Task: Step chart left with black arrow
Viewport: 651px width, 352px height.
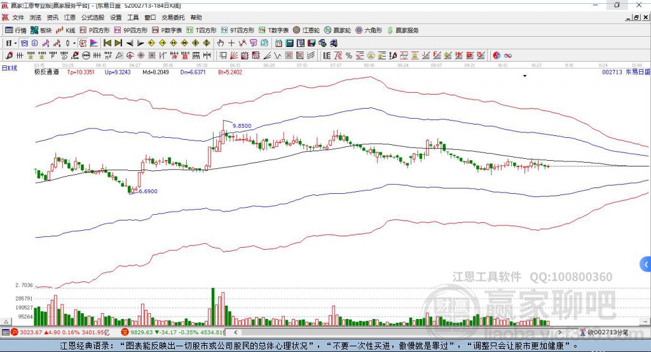Action: click(x=130, y=43)
